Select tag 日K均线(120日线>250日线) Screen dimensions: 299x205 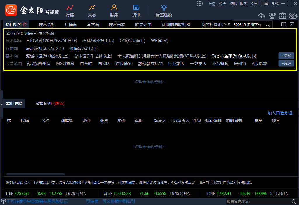[x=51, y=41]
